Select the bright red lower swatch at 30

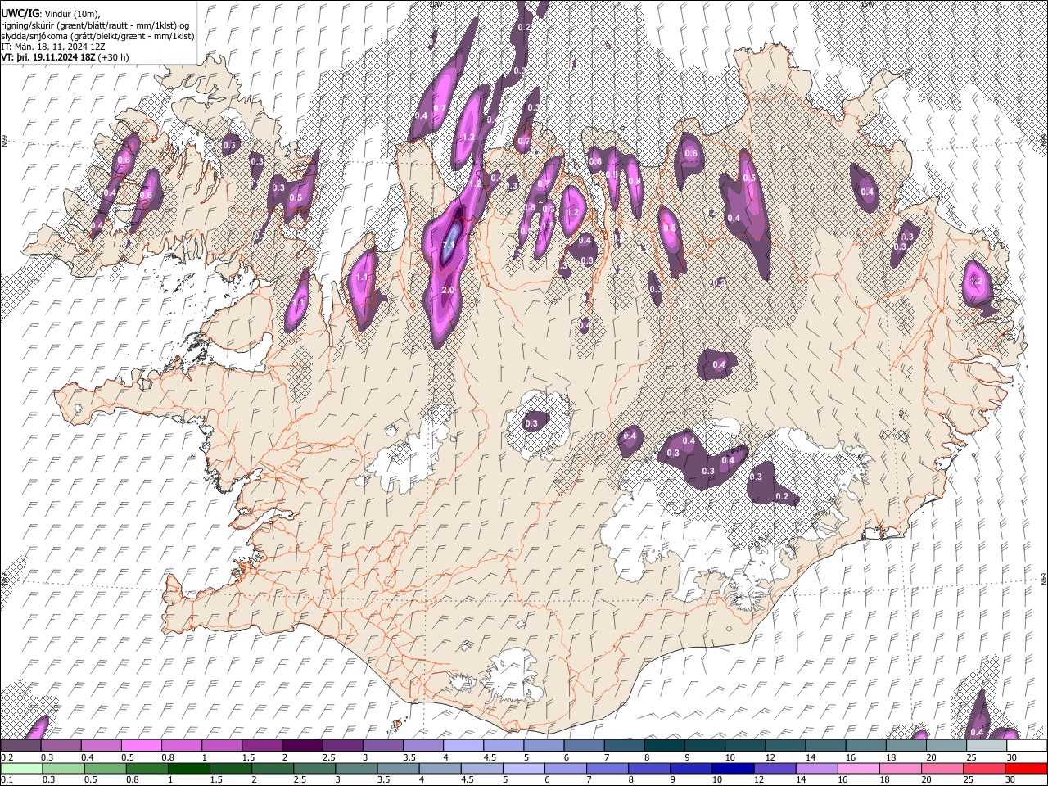(1026, 768)
